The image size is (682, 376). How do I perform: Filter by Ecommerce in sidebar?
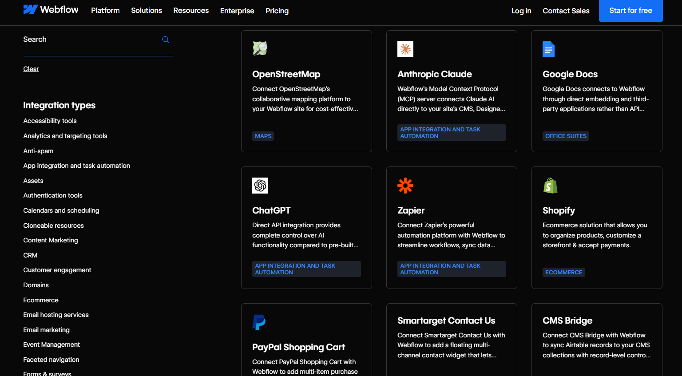pyautogui.click(x=41, y=300)
